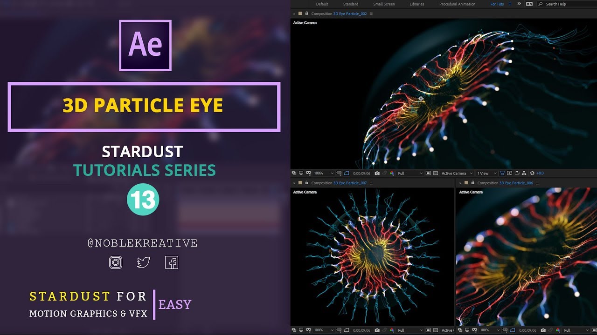Screen dimensions: 597x335
Task: Click Show Snapshot icon in Particle_002 viewer
Action: click(385, 173)
